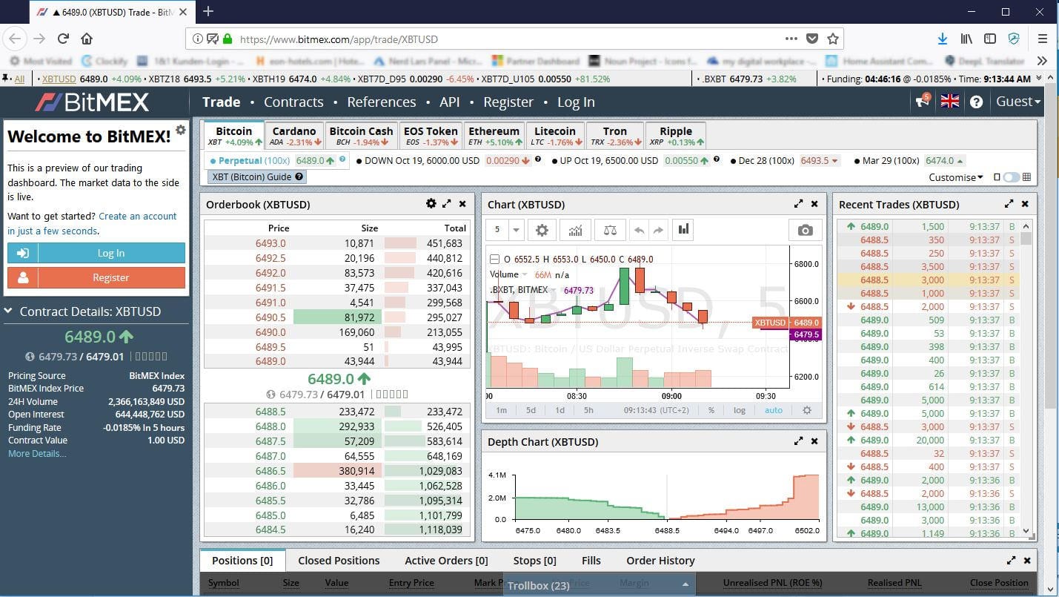
Task: Click the blue Log In button
Action: point(96,253)
